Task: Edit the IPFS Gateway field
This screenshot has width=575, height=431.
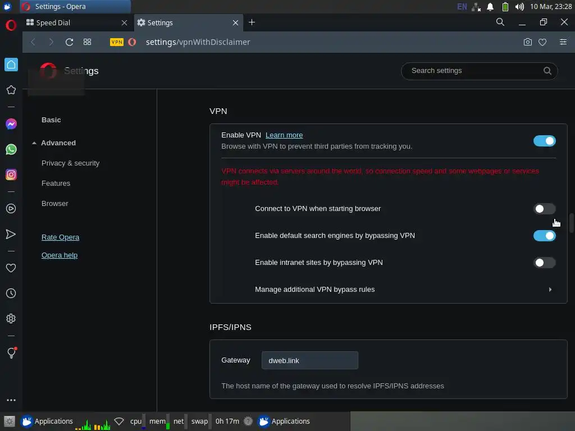Action: (x=309, y=360)
